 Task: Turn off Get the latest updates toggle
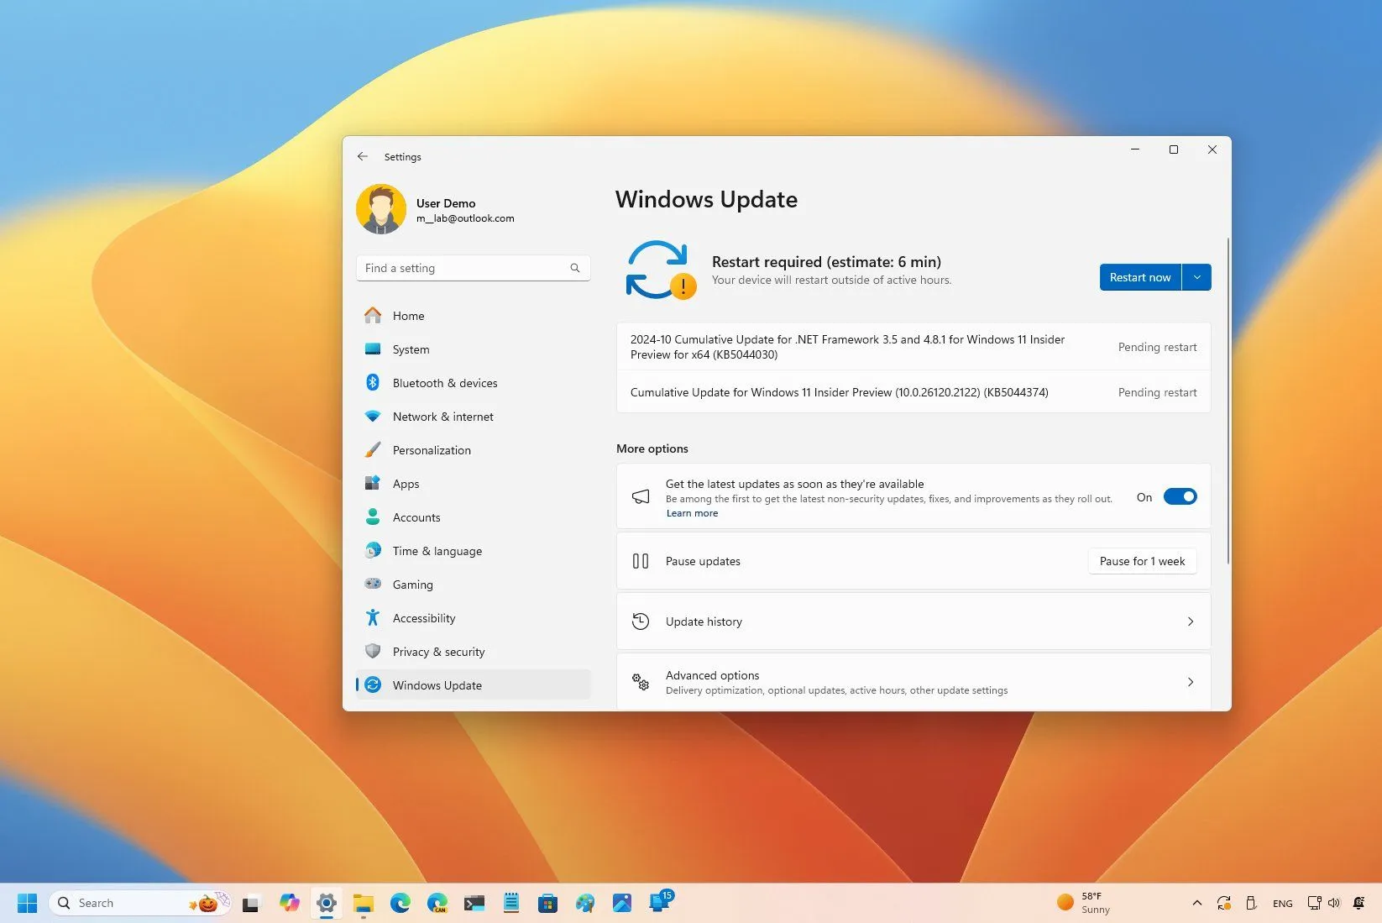tap(1180, 497)
